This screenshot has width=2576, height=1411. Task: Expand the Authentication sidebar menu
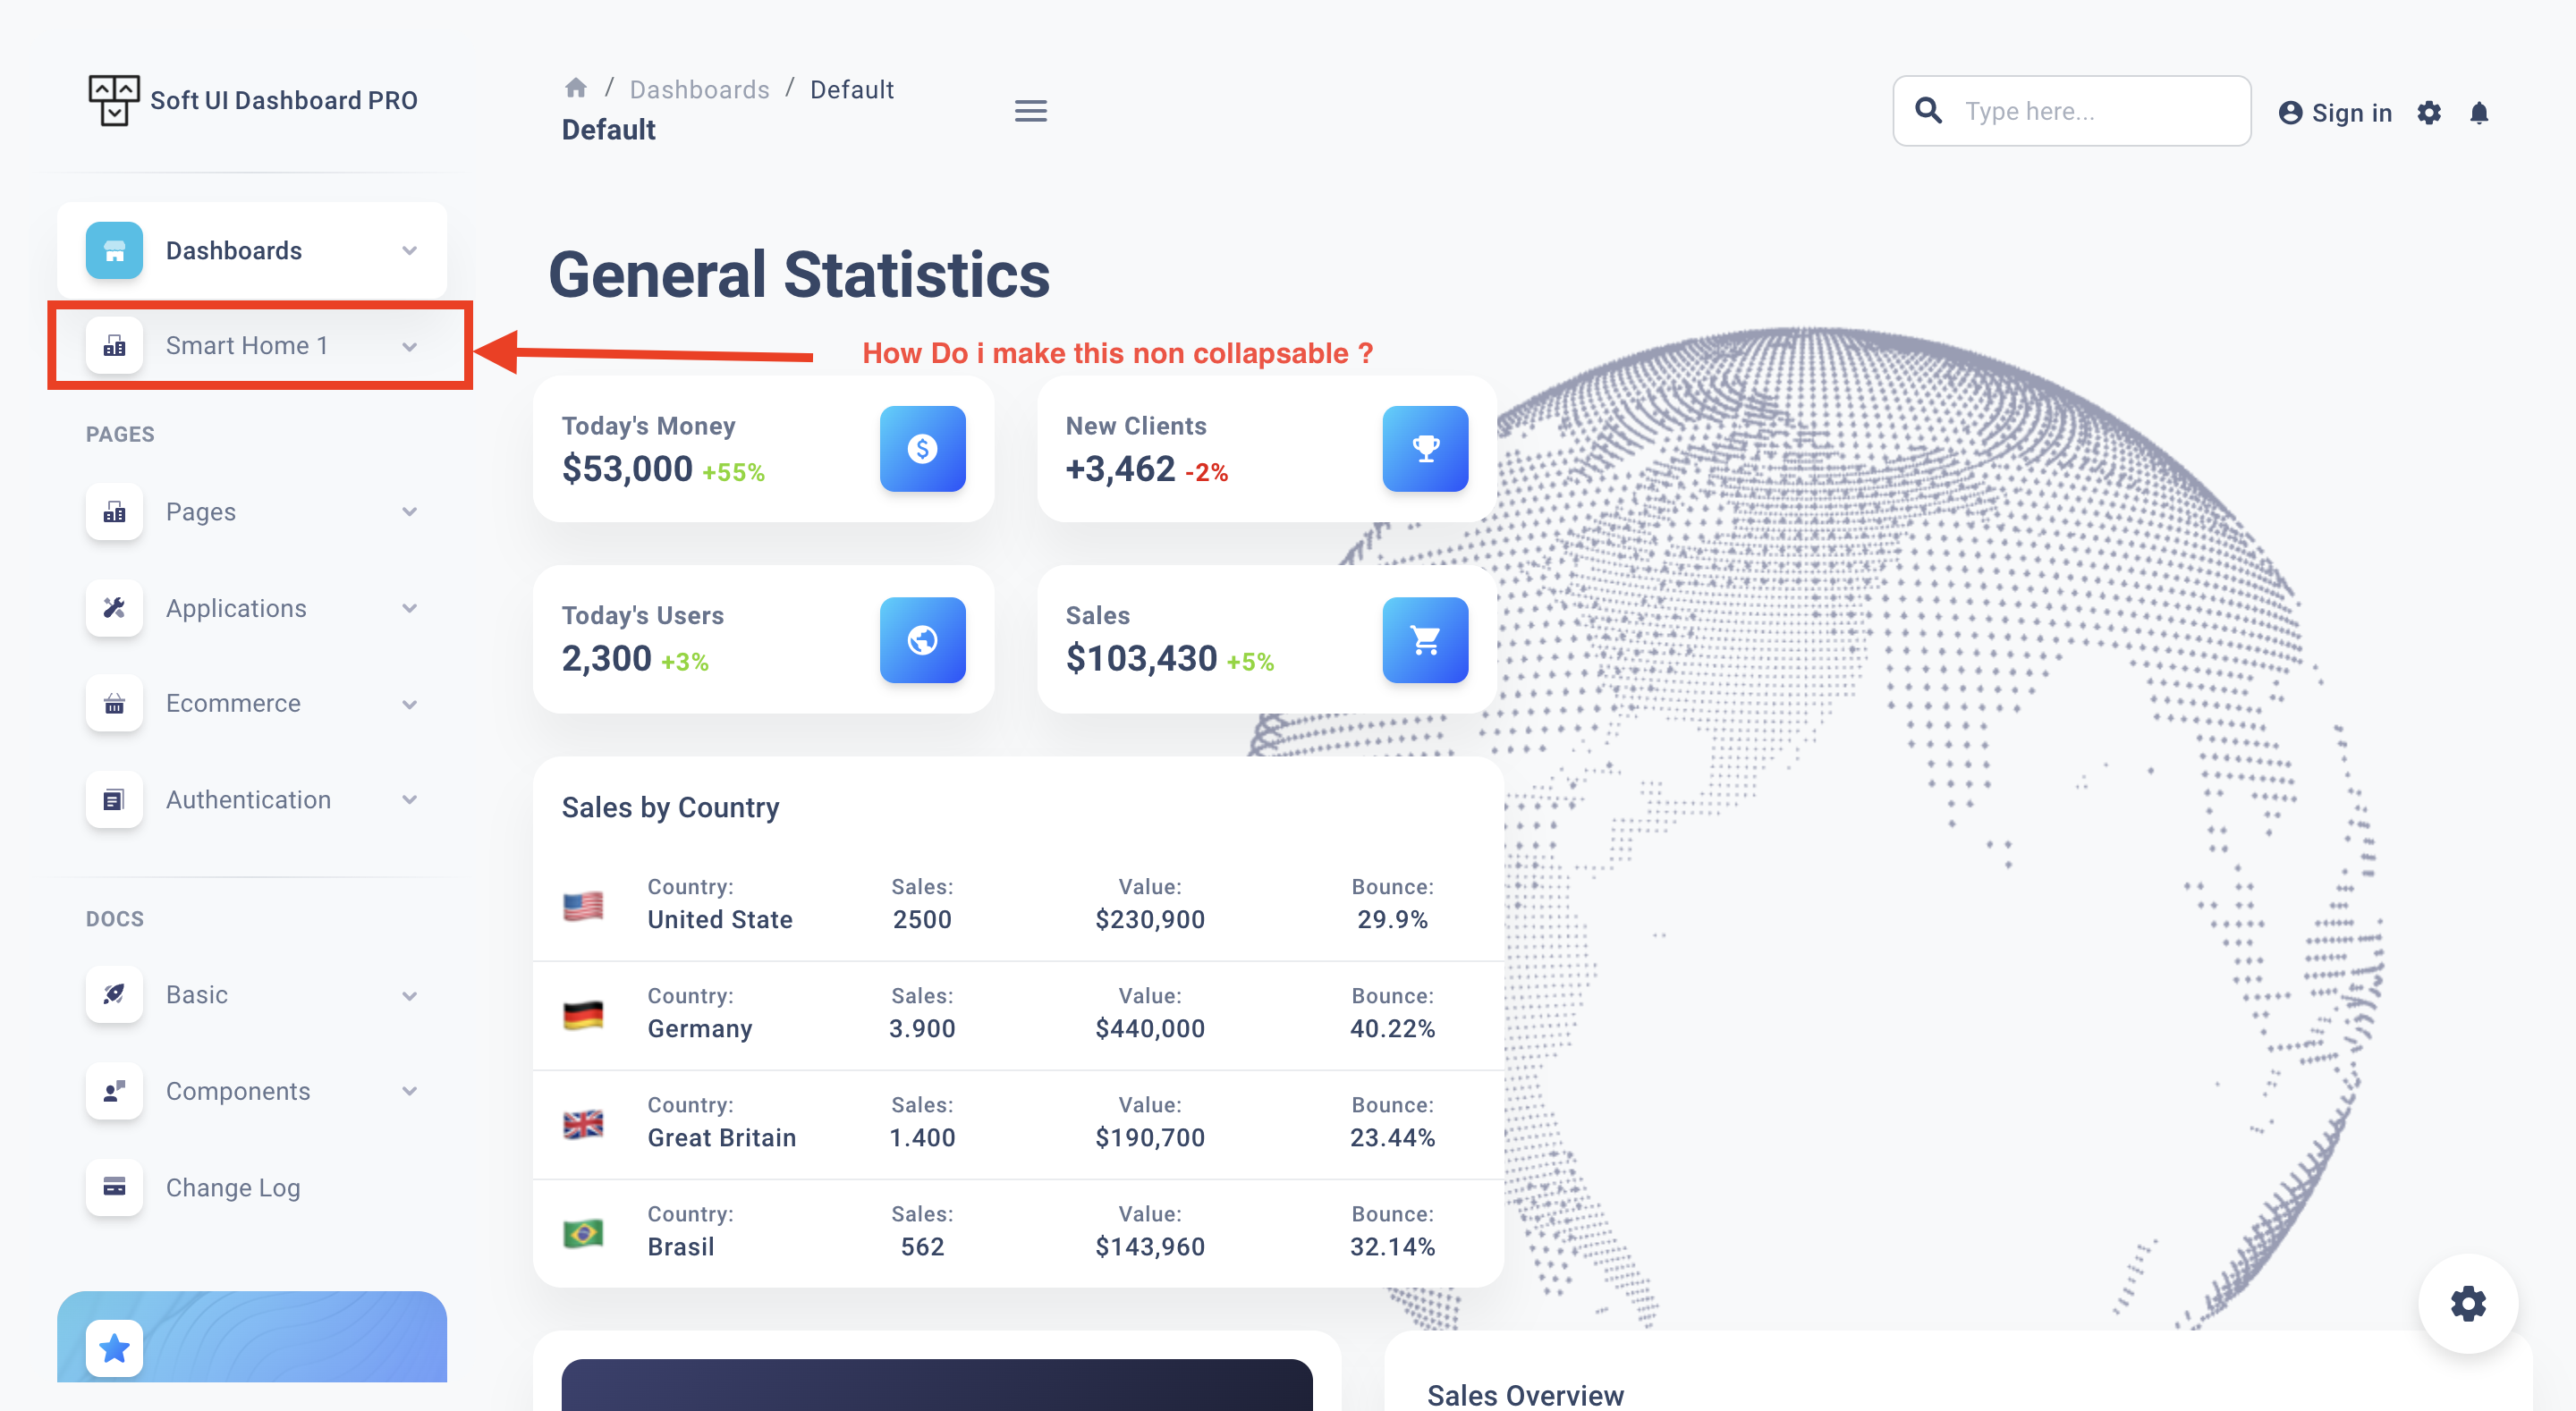409,800
